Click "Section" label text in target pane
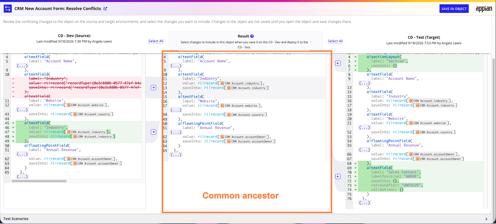The width and height of the screenshot is (496, 224). tap(396, 61)
